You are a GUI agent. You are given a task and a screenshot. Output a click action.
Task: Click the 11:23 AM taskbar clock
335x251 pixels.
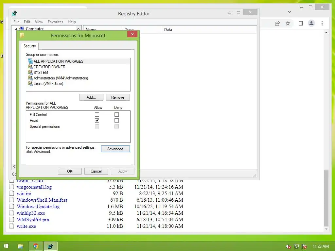coord(321,246)
